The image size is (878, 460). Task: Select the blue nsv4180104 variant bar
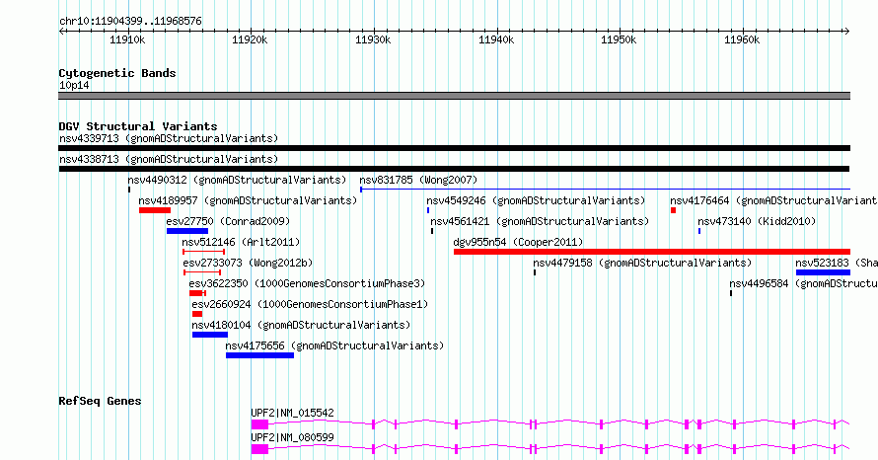pos(210,335)
